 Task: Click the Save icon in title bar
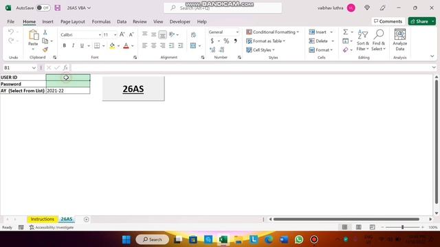pos(58,8)
